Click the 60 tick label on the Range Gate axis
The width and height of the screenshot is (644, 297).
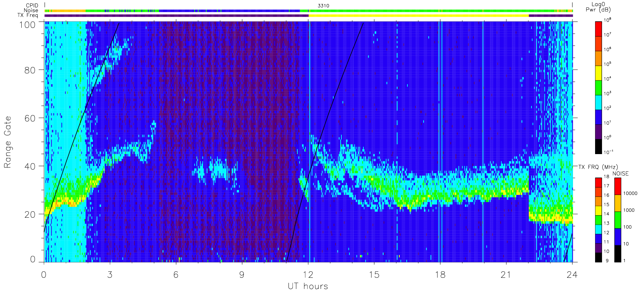(30, 118)
